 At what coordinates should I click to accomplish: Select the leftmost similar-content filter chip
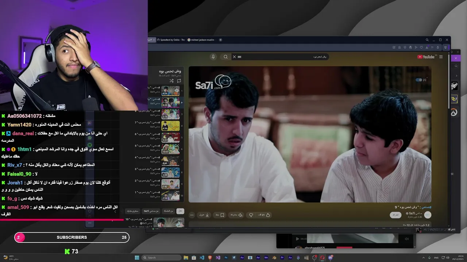pos(132,211)
